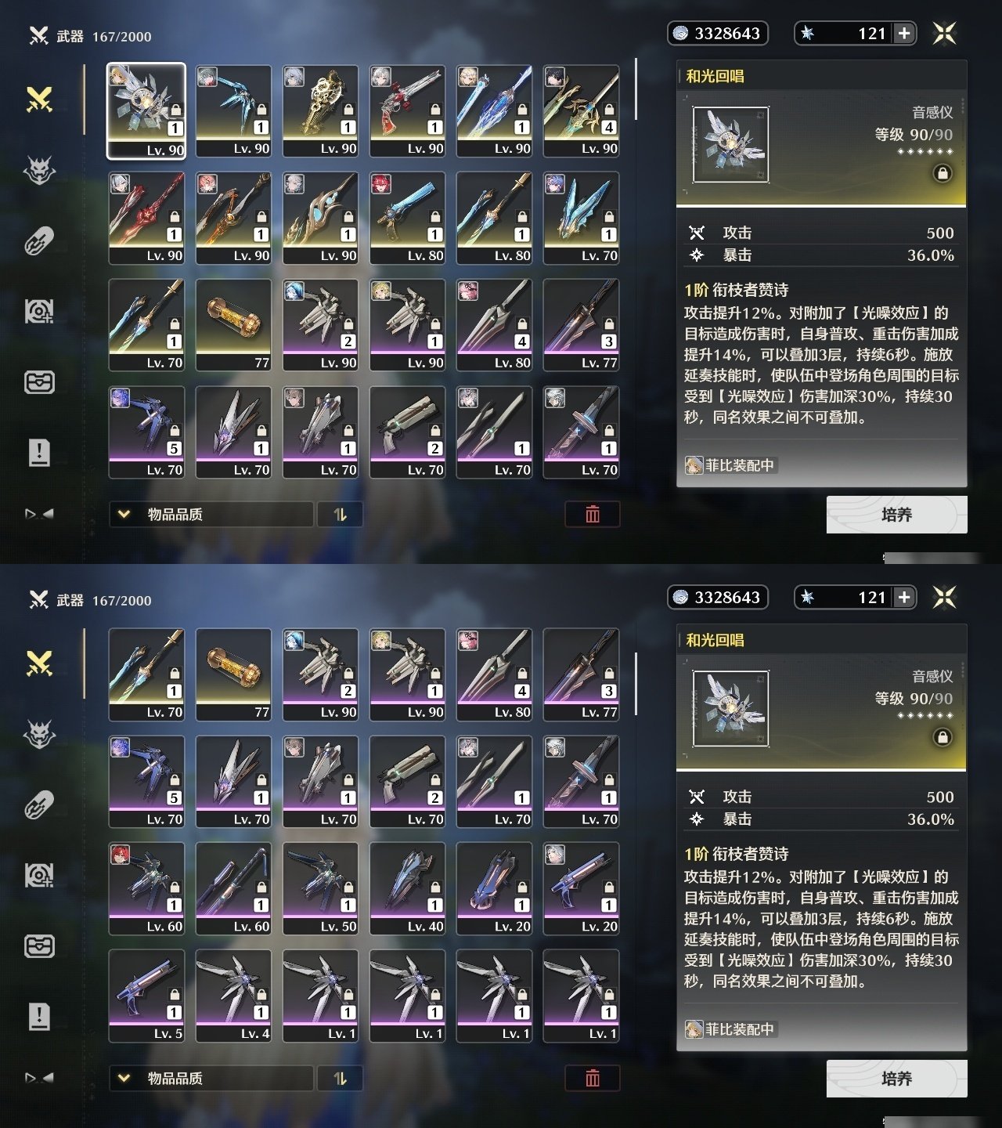Select the Lv. 77 purple sword in top grid

point(582,324)
